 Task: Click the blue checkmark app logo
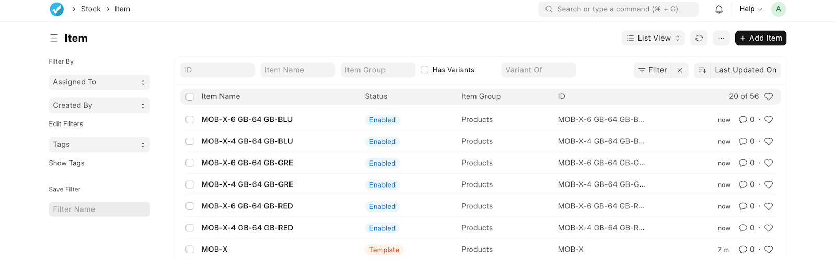pyautogui.click(x=56, y=9)
